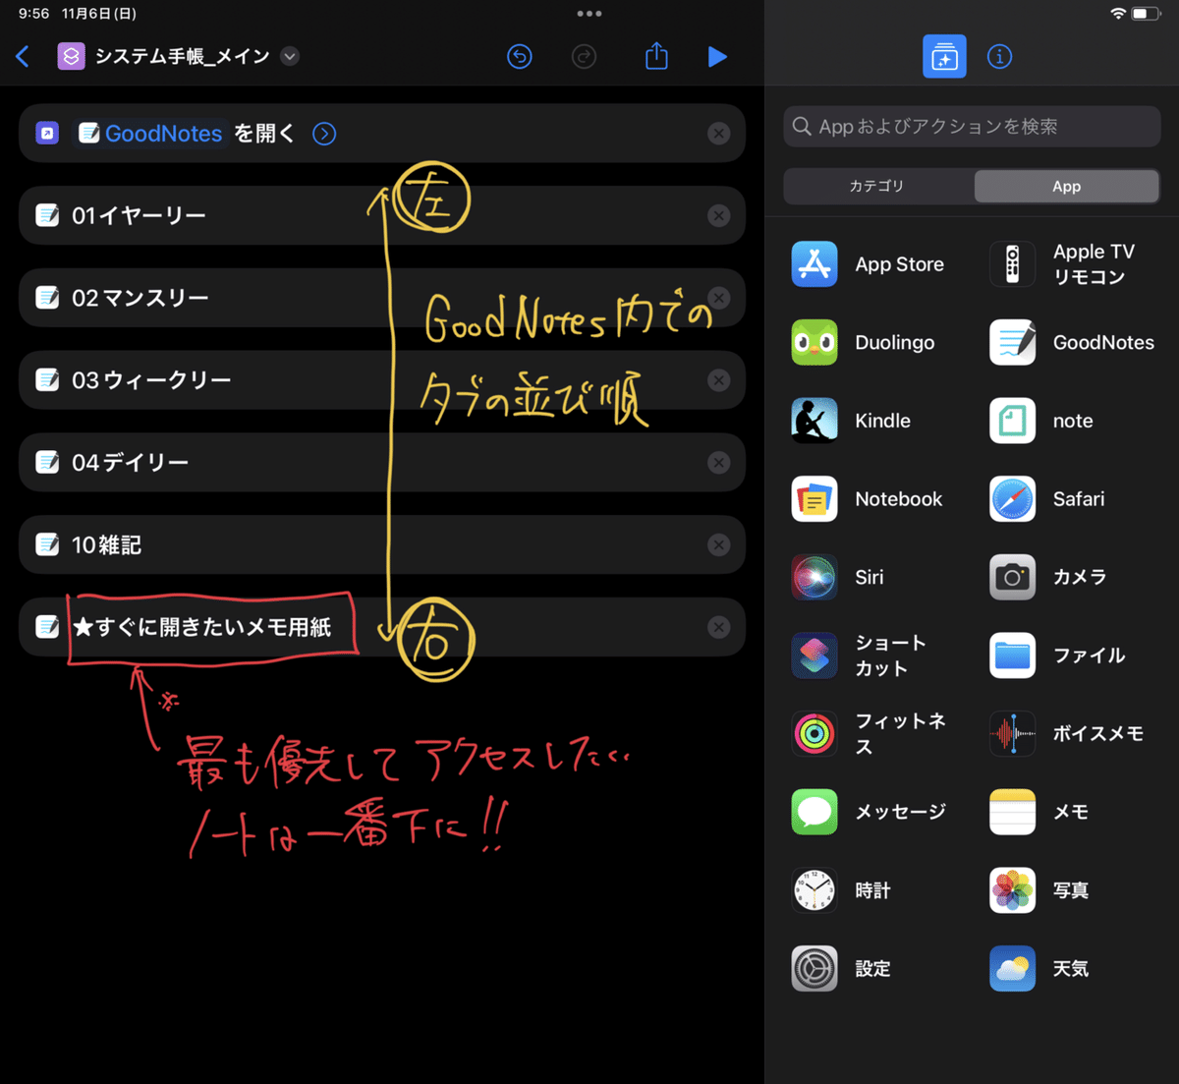Remove the ★すぐに開きたいメモ用紙 action

pyautogui.click(x=719, y=627)
